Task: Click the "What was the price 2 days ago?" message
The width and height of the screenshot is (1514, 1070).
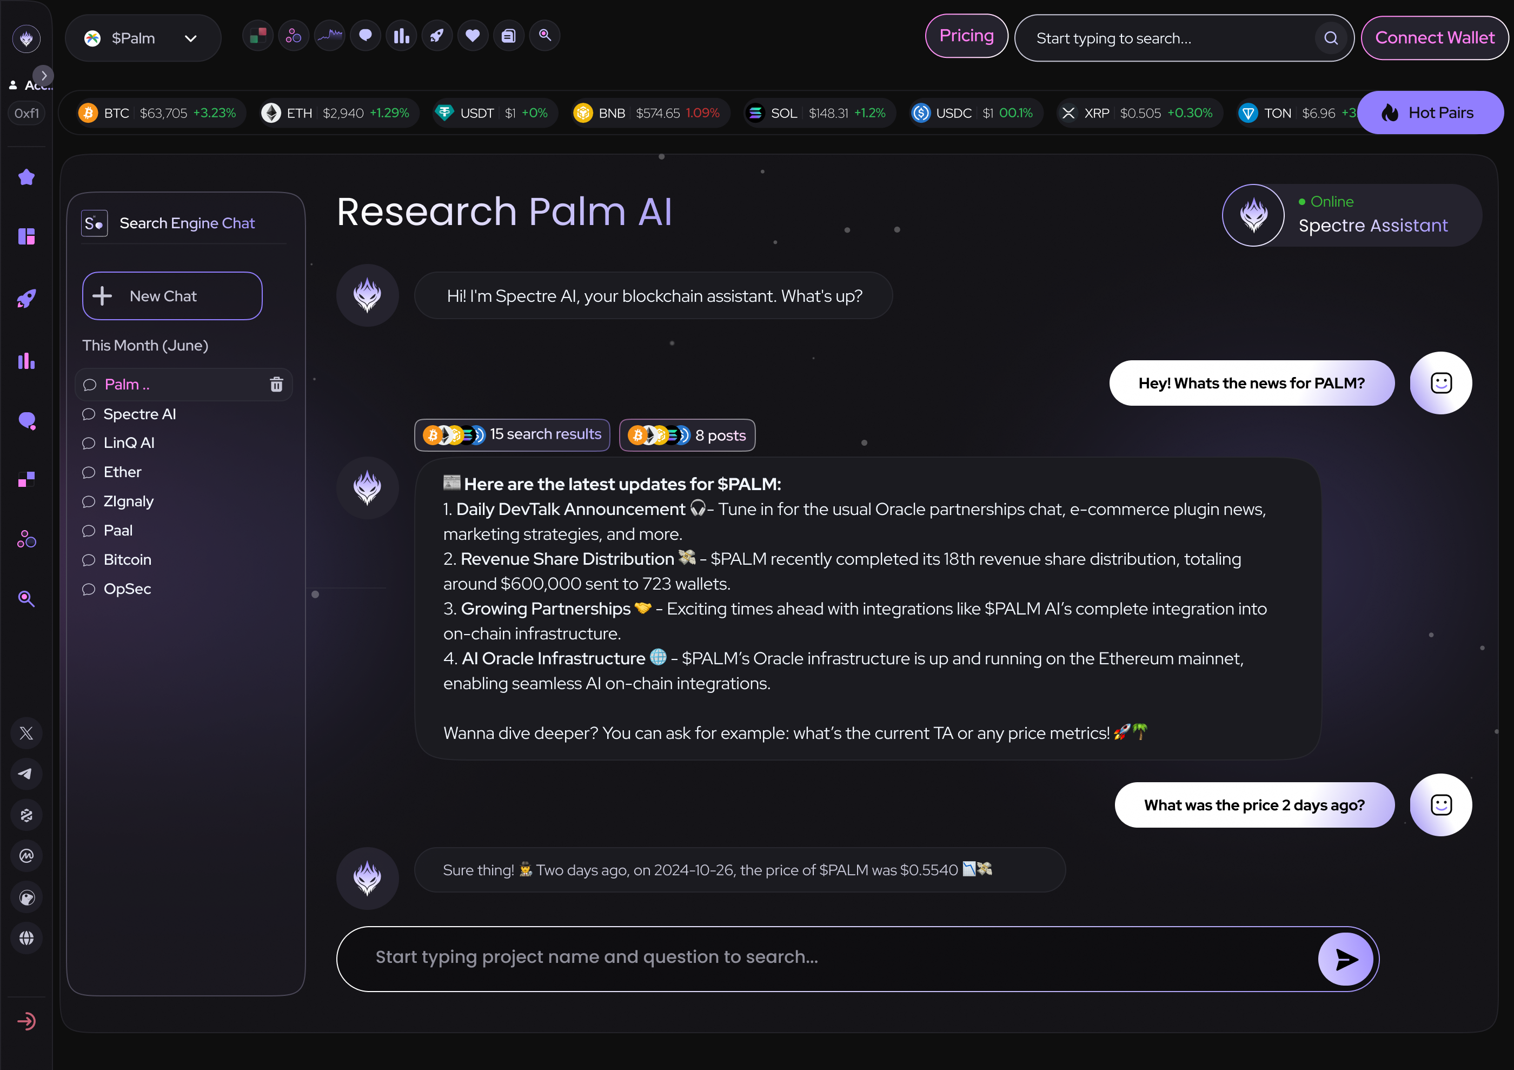Action: tap(1254, 805)
